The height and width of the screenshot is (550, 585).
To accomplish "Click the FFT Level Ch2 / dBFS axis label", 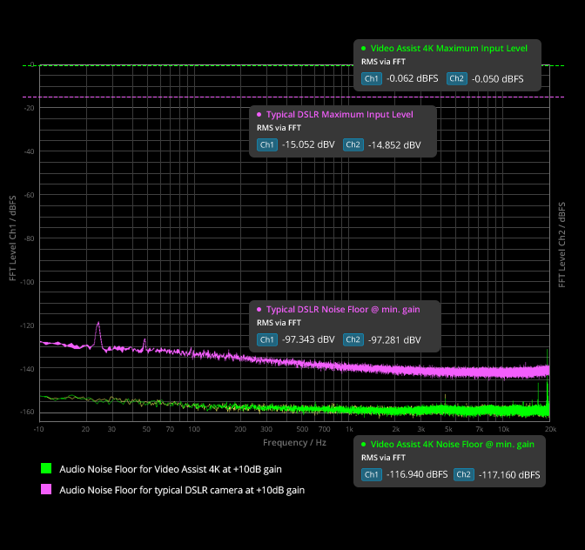I will pos(561,244).
